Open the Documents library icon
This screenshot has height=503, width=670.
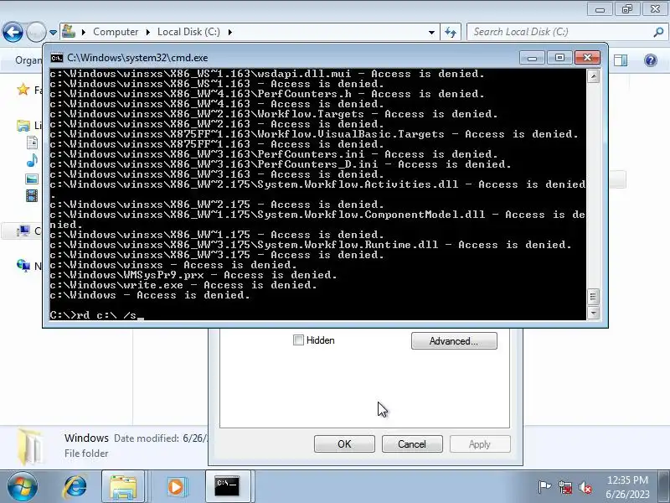click(32, 143)
